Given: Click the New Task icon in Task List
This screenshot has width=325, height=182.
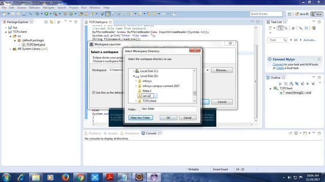Looking at the screenshot, I should click(x=270, y=28).
